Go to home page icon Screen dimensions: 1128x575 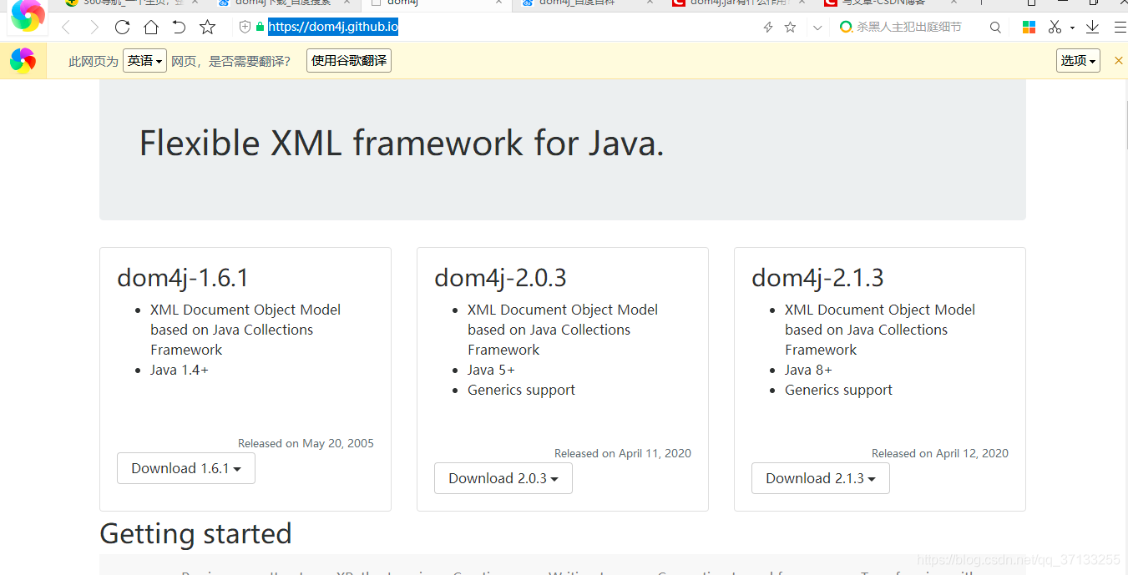[151, 28]
